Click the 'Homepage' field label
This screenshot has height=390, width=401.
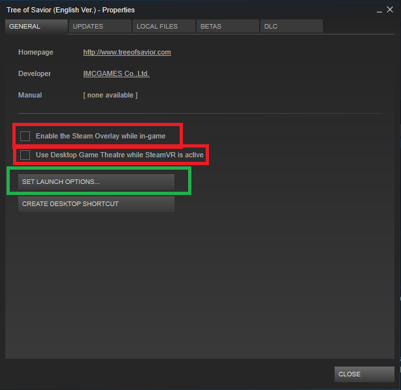tap(36, 52)
